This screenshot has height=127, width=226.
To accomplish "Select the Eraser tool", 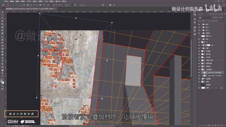I will [2, 46].
